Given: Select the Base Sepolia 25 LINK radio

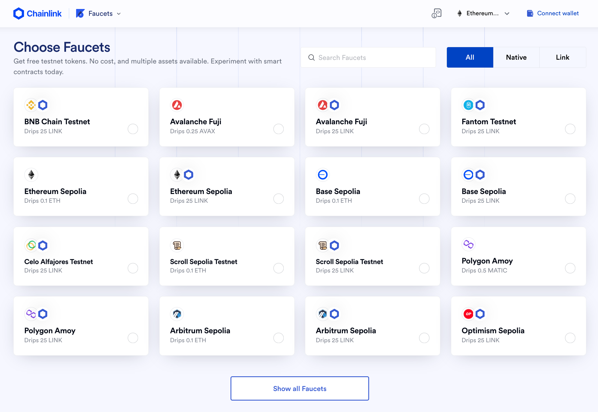Looking at the screenshot, I should click(570, 199).
